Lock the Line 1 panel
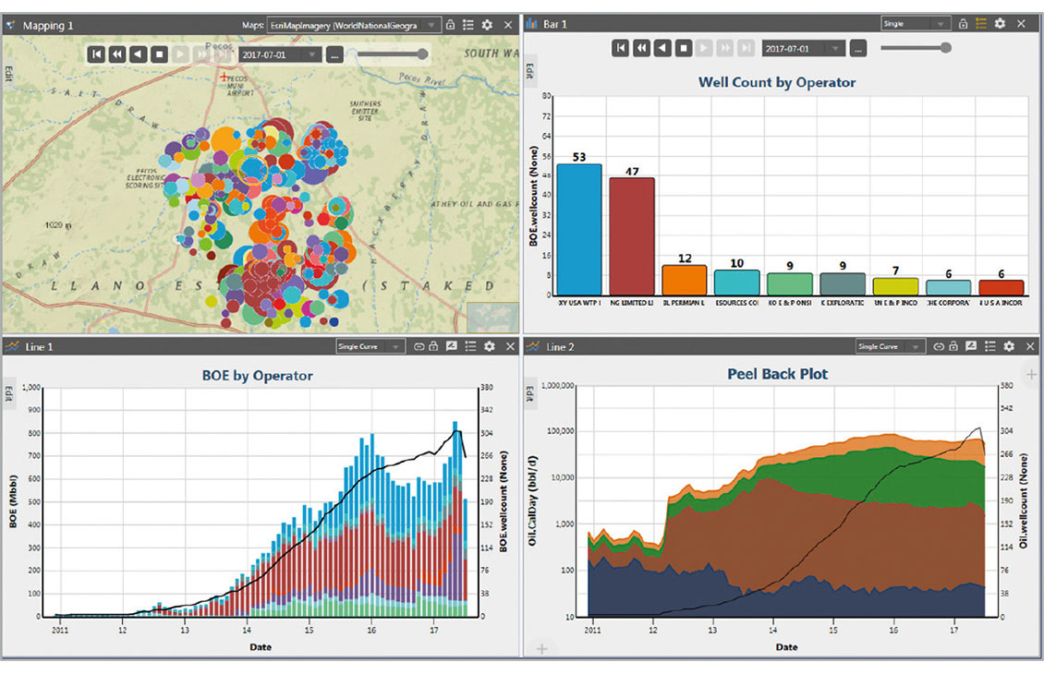 coord(433,346)
